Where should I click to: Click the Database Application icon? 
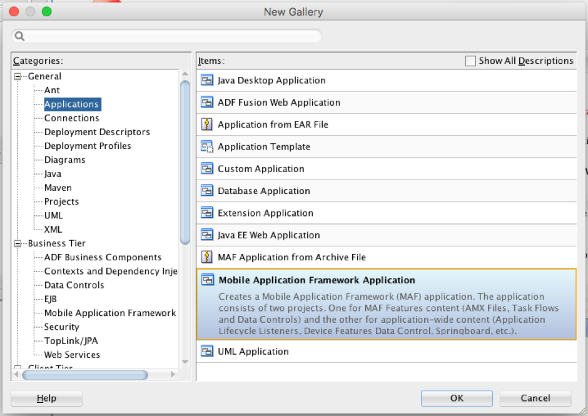[206, 191]
